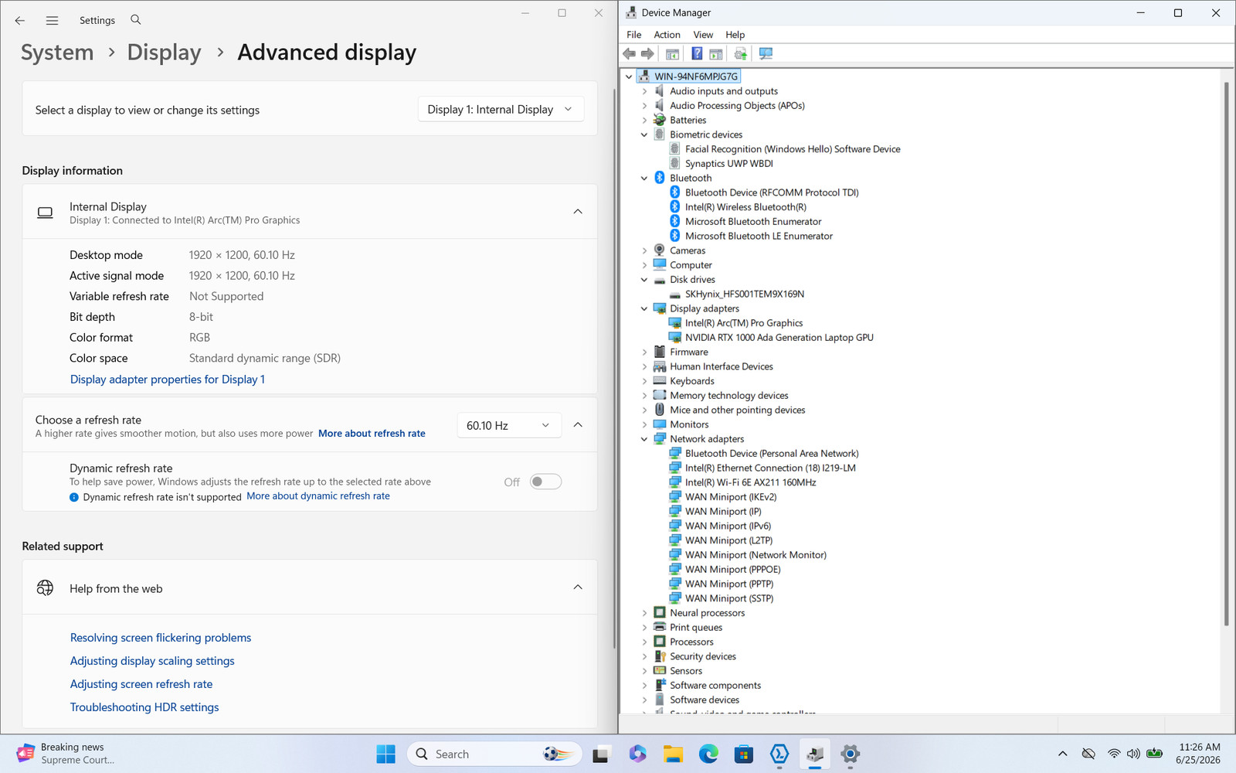Select SKHynix_HFS001TEM9X169N disk drive
The width and height of the screenshot is (1236, 773).
point(744,294)
